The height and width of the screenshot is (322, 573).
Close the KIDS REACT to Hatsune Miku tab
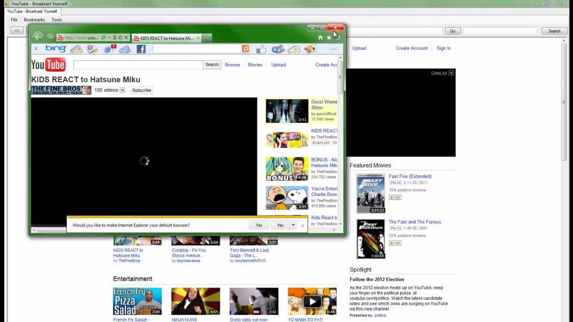(198, 38)
